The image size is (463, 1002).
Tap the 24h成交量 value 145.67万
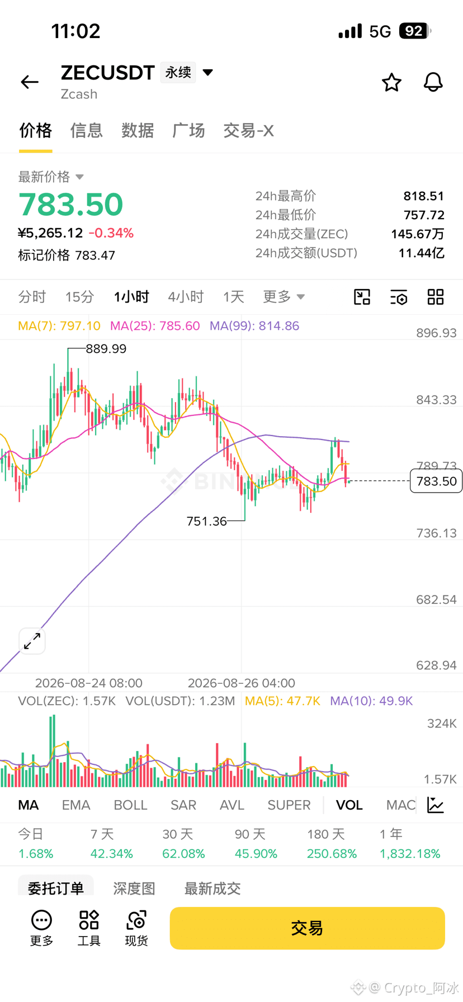(x=418, y=234)
